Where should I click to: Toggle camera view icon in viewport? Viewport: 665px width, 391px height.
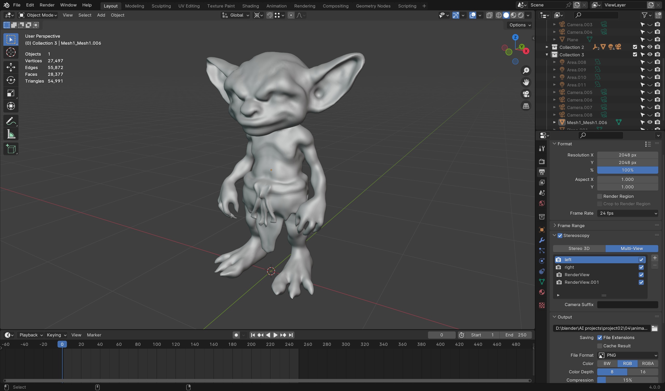coord(526,94)
